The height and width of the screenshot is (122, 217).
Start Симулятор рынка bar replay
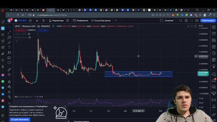click(101, 20)
